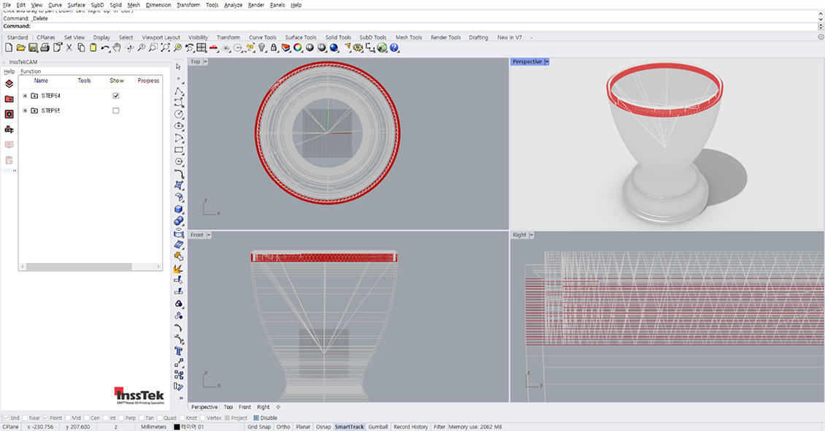Image resolution: width=825 pixels, height=431 pixels.
Task: Check the Show checkbox for STEP65
Action: tap(115, 110)
